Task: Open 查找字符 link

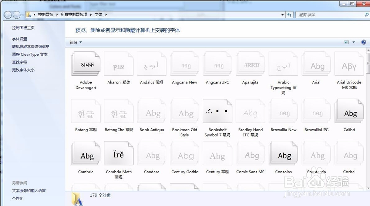Action: click(x=20, y=62)
